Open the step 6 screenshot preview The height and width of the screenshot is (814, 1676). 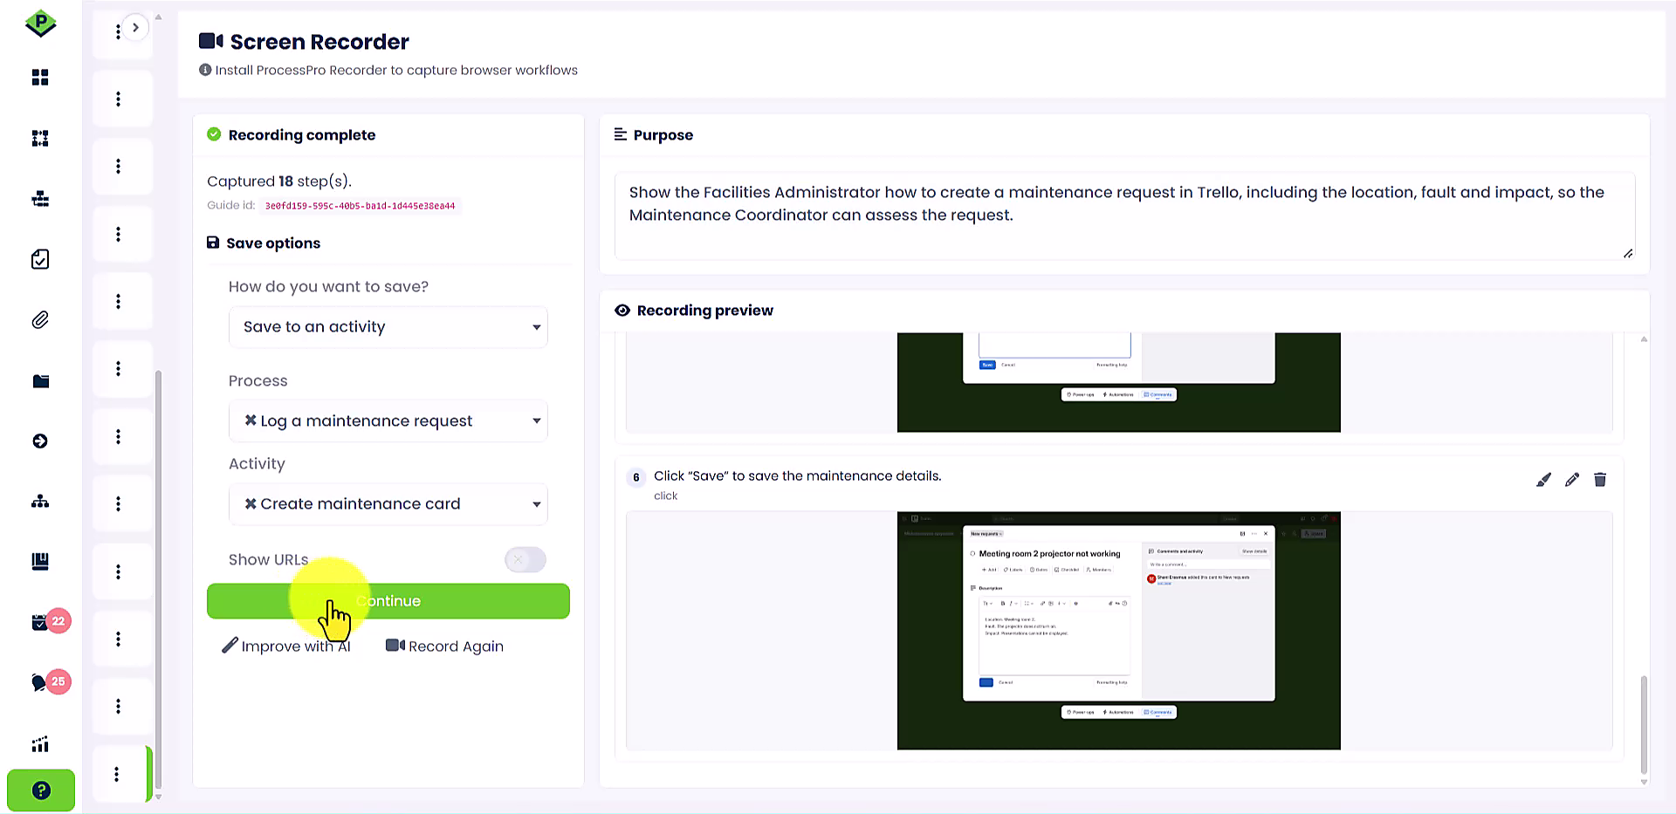(1118, 630)
